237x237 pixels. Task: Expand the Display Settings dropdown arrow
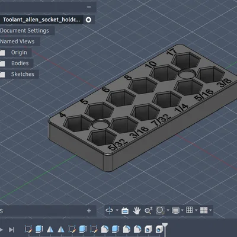pos(182,210)
